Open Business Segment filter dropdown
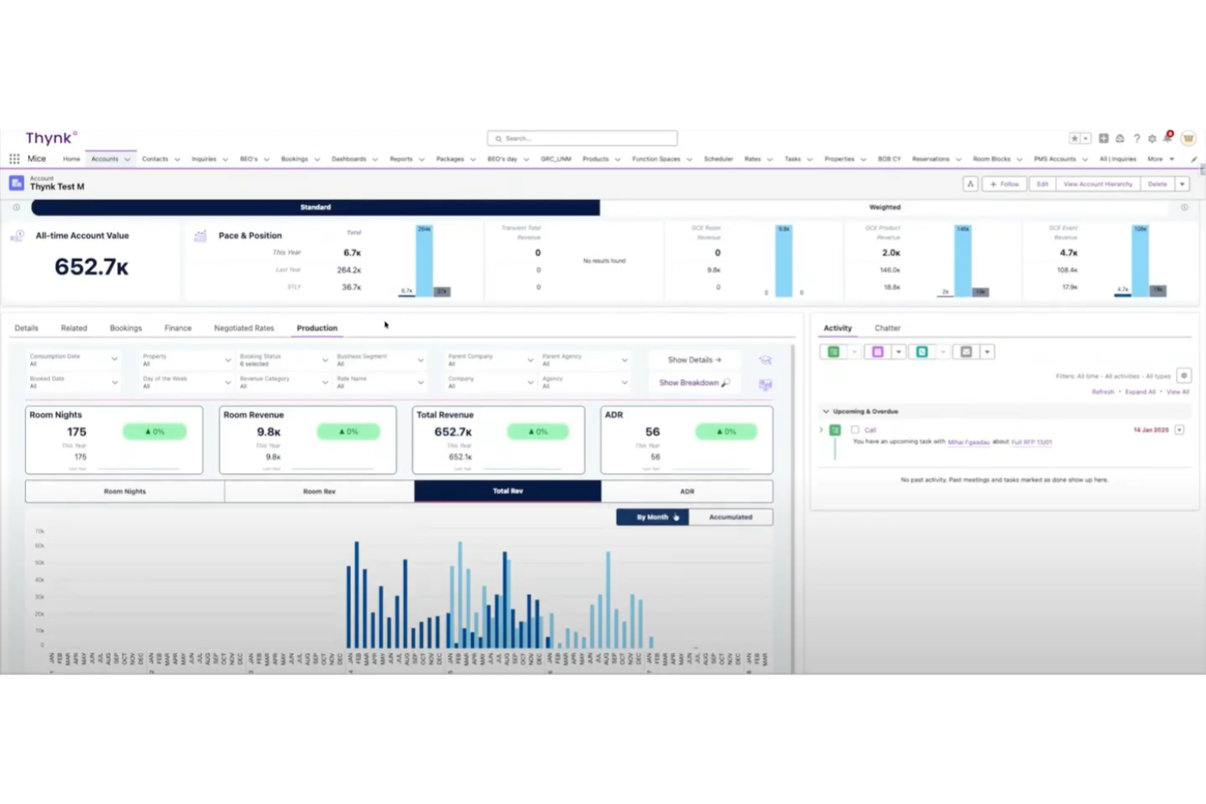Screen dimensions: 1206x804 point(381,359)
